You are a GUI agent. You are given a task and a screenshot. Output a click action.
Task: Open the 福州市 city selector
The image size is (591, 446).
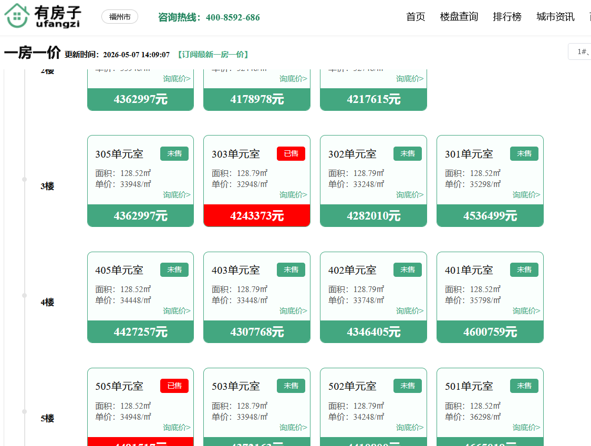[x=119, y=17]
